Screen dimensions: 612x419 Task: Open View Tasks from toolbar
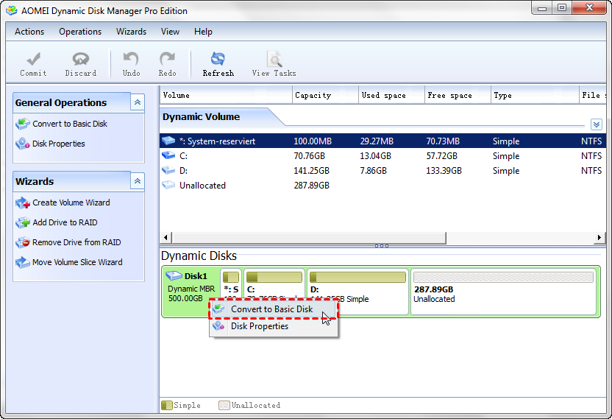point(274,60)
